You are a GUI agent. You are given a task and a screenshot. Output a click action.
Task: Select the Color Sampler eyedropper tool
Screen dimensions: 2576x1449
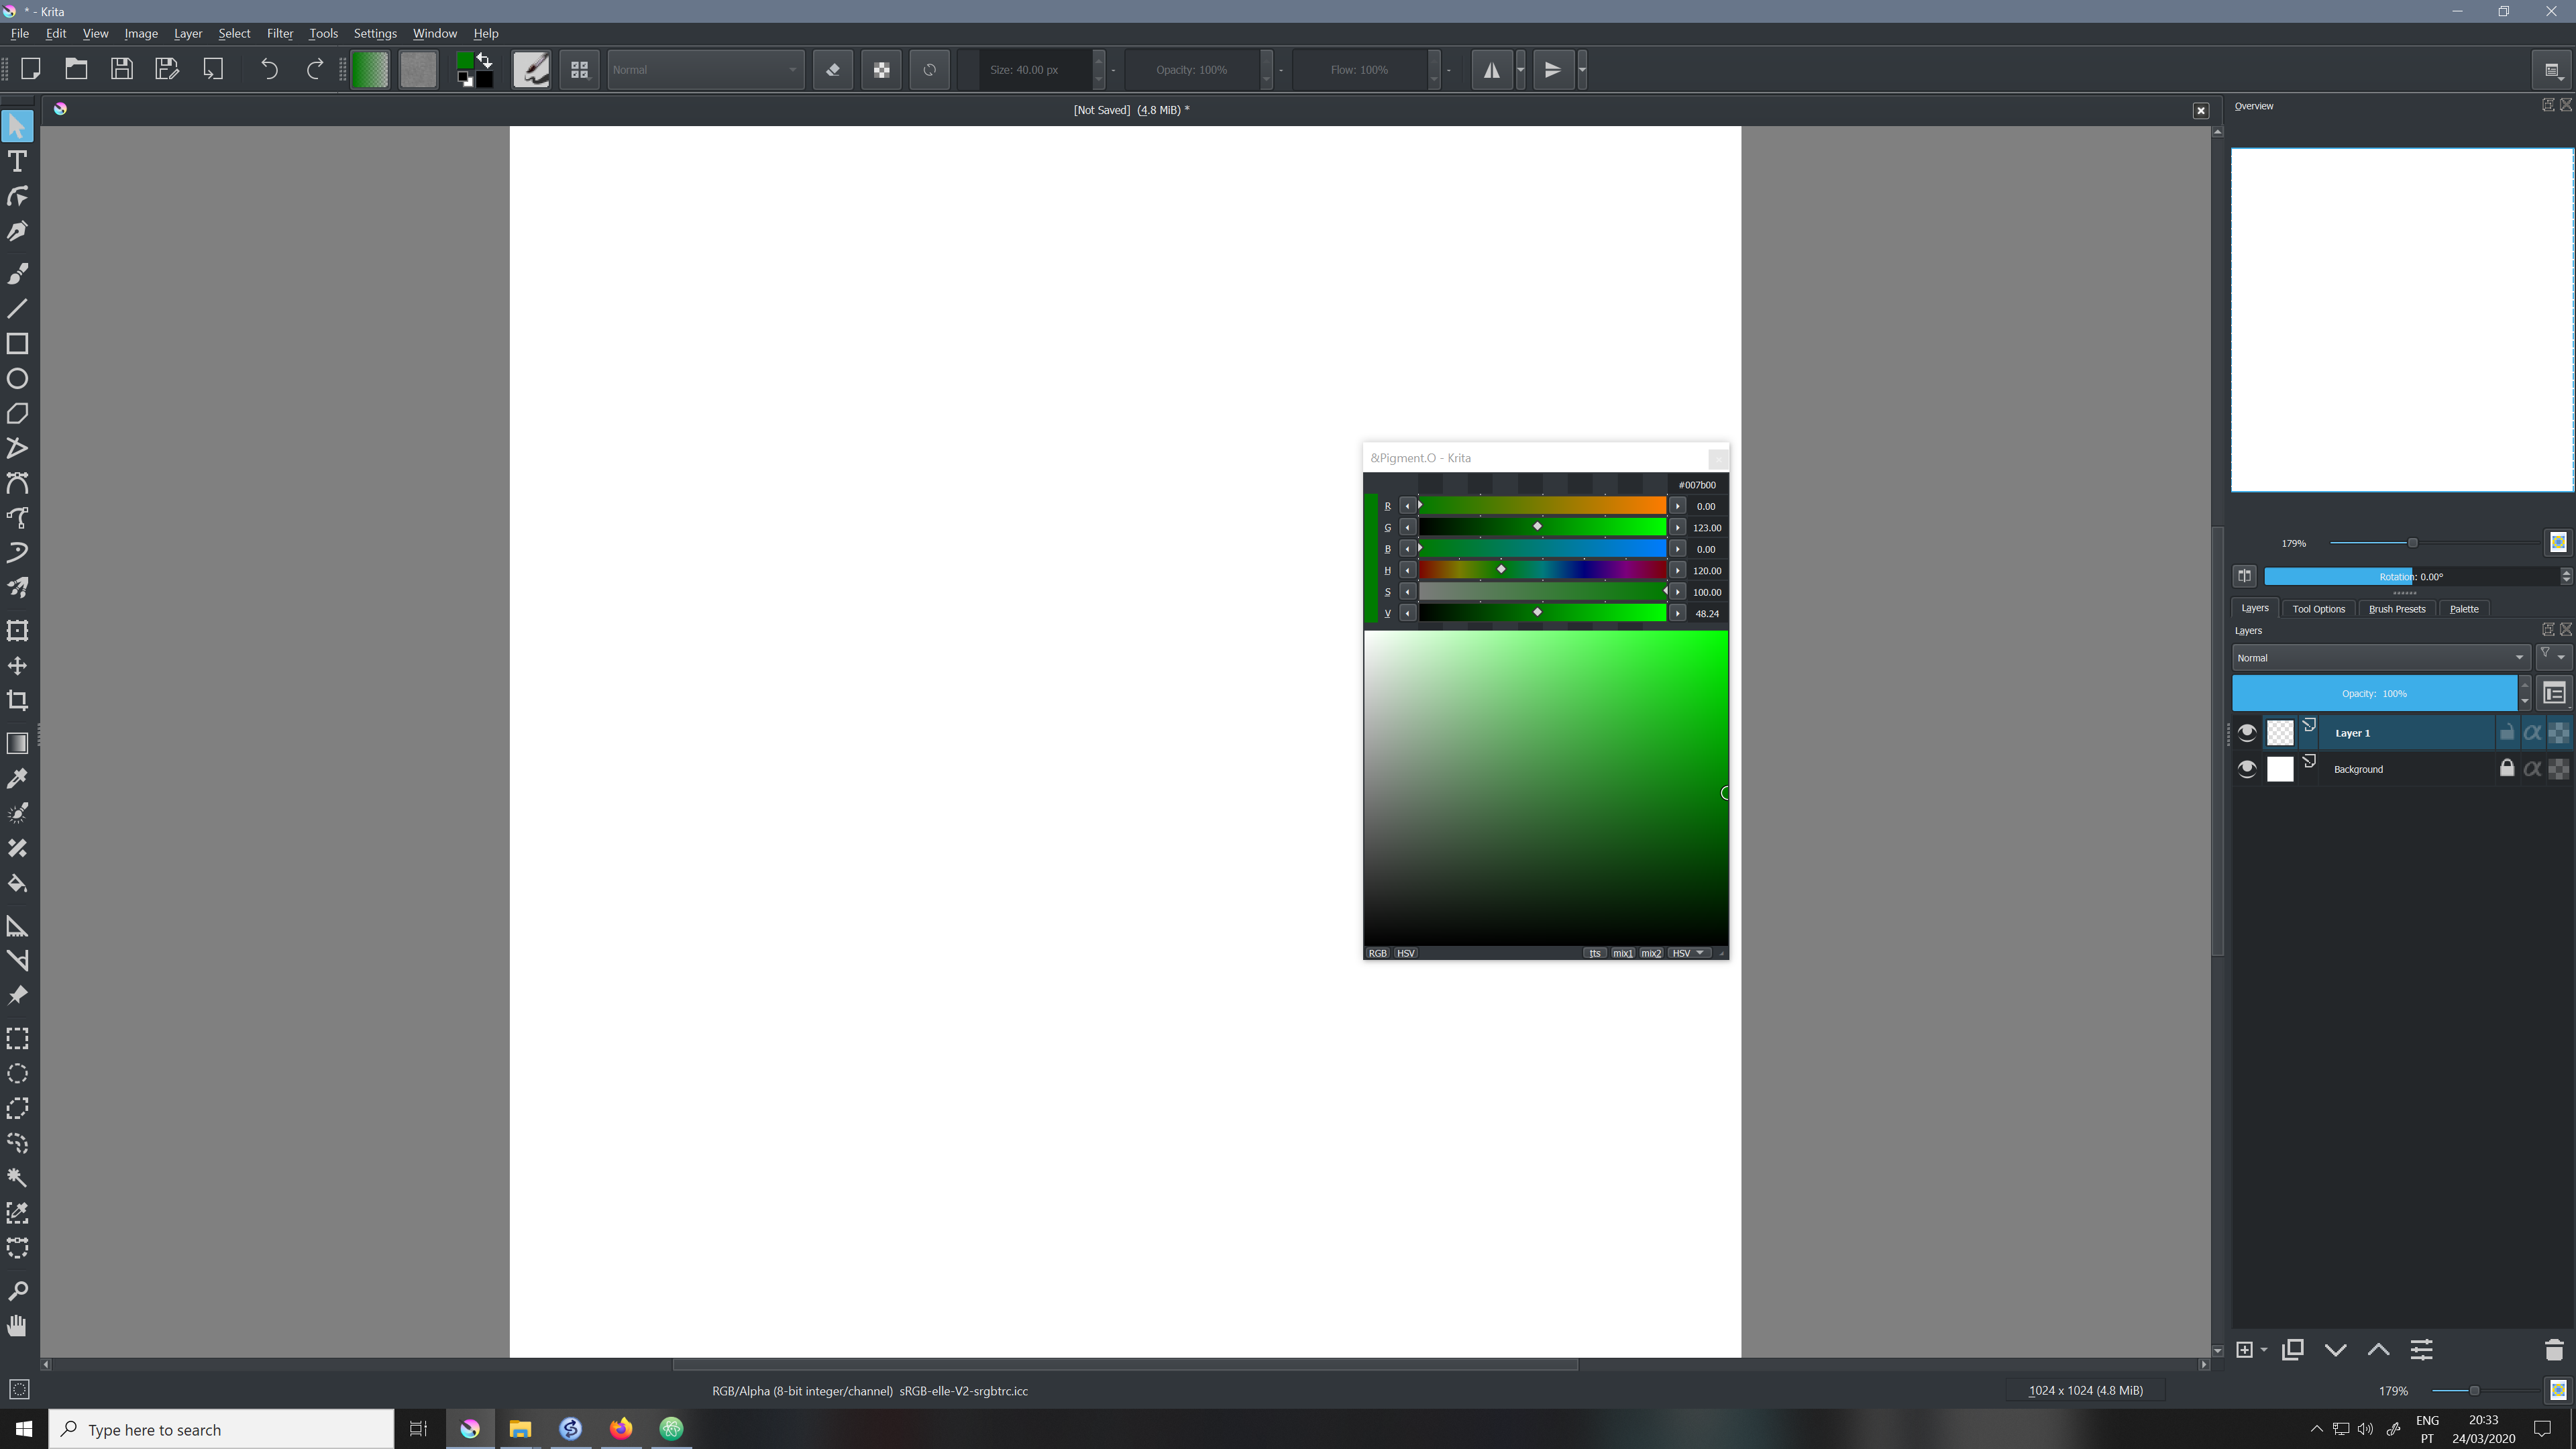coord(17,778)
